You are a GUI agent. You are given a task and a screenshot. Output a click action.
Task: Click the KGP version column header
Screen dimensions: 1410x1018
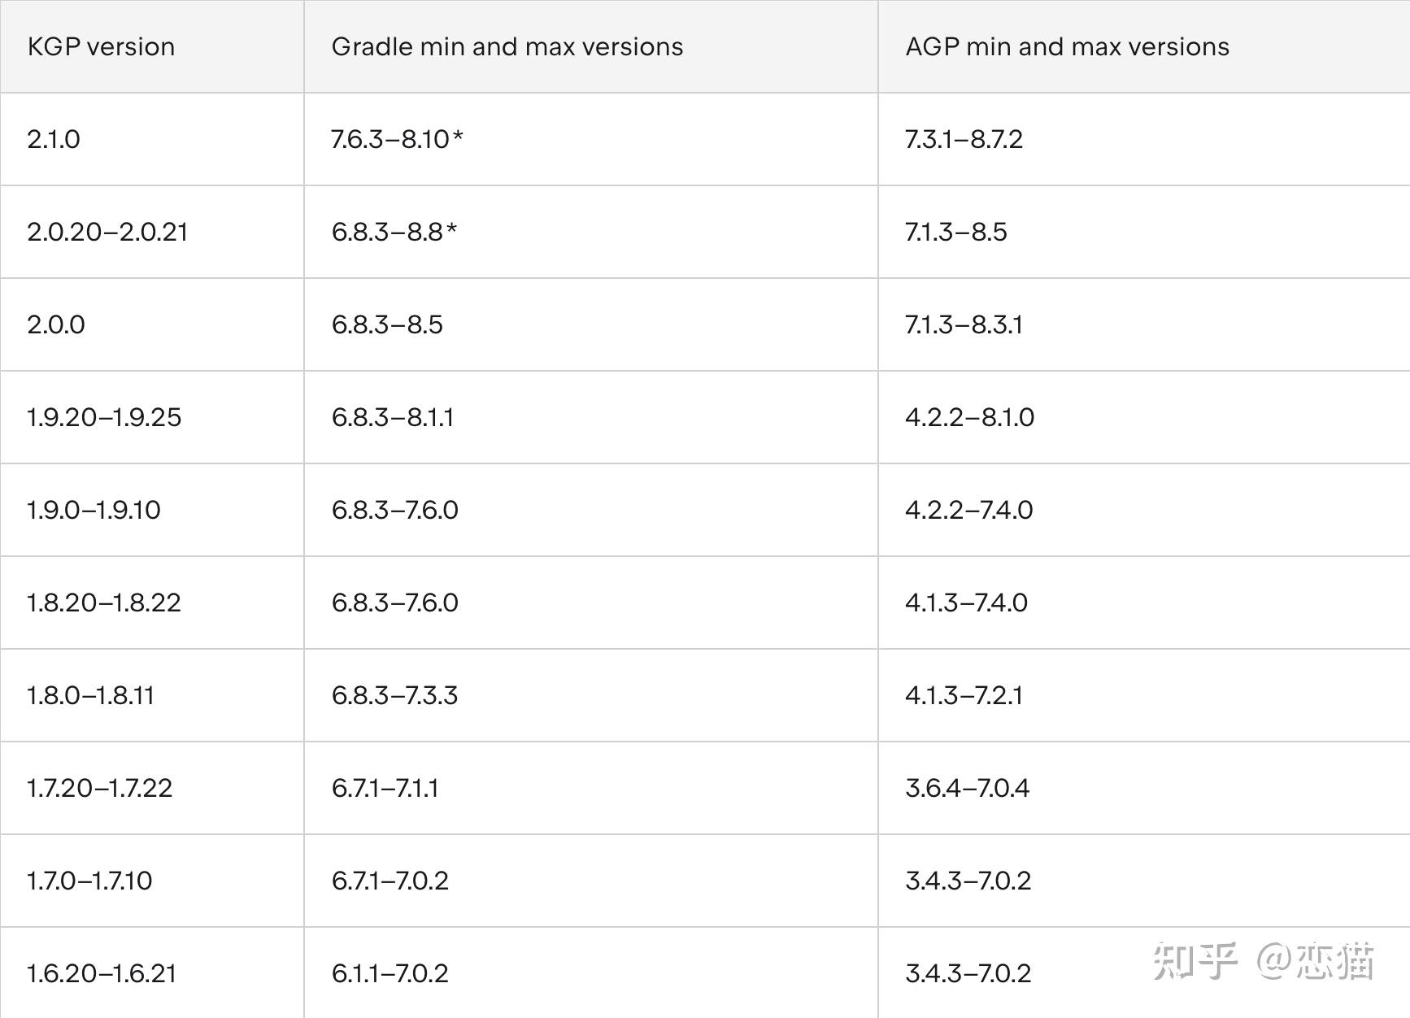click(x=101, y=47)
